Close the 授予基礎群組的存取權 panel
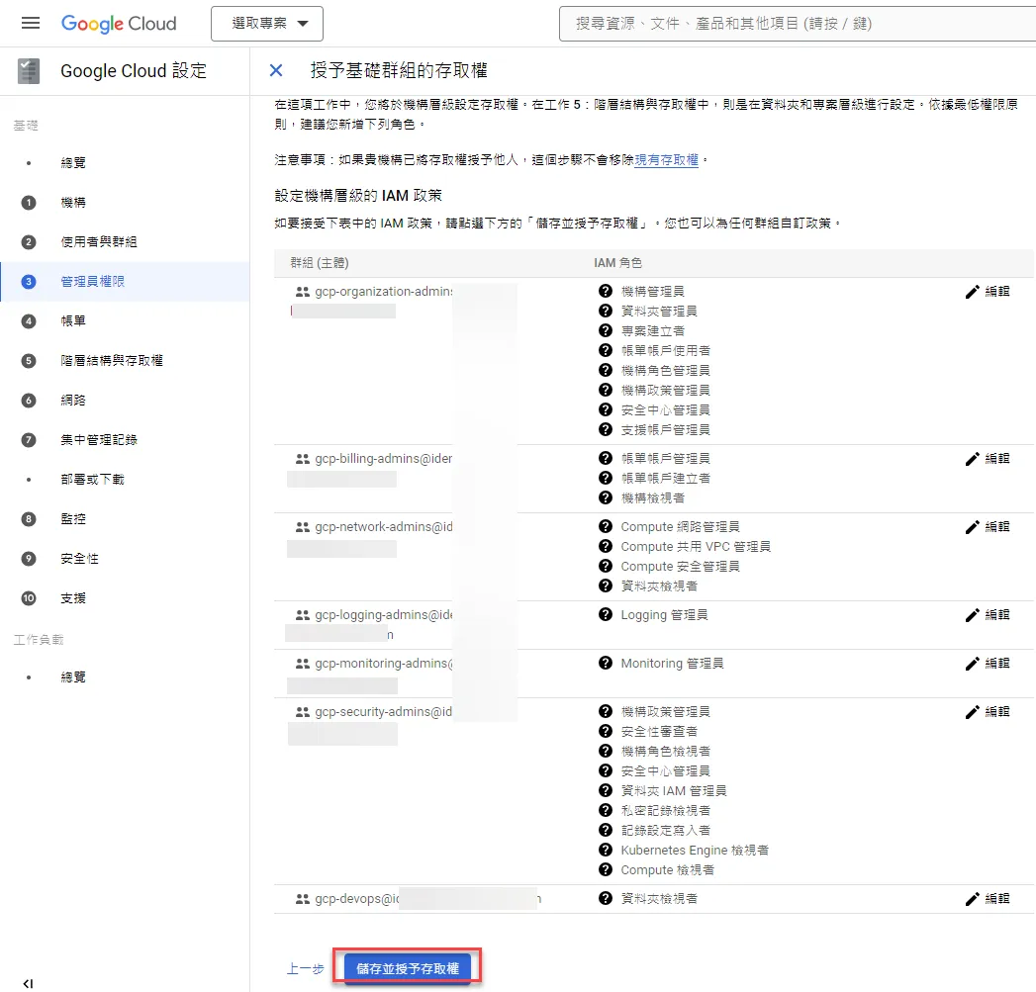This screenshot has height=992, width=1036. point(276,70)
